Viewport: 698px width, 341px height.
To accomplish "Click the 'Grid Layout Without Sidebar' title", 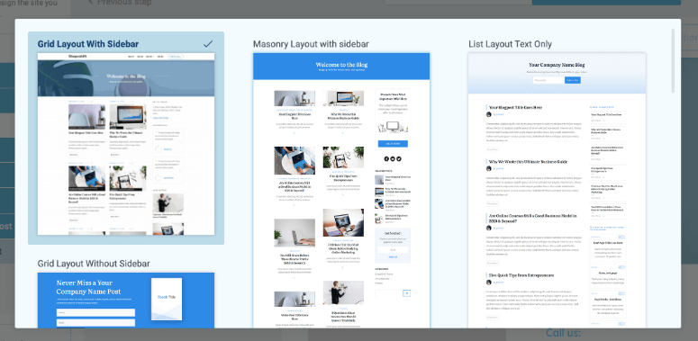I will pyautogui.click(x=94, y=264).
